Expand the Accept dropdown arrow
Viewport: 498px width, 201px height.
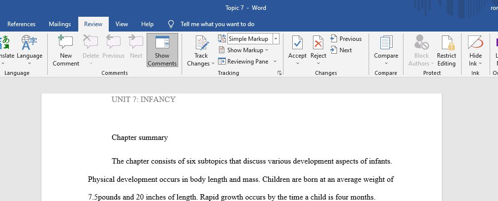(x=297, y=63)
